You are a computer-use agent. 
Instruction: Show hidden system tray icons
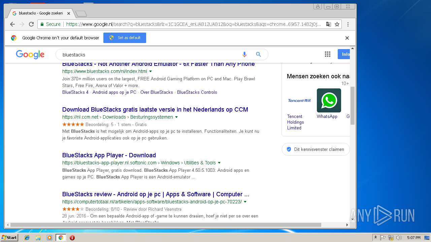click(375, 238)
